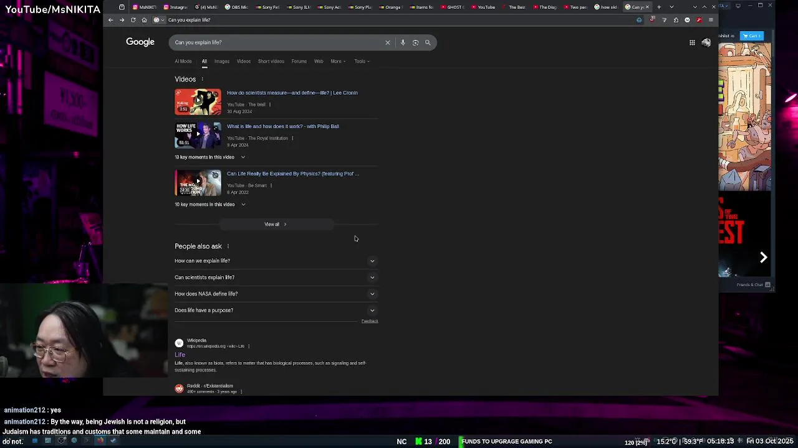
Task: Click the browser back arrow
Action: (x=110, y=20)
